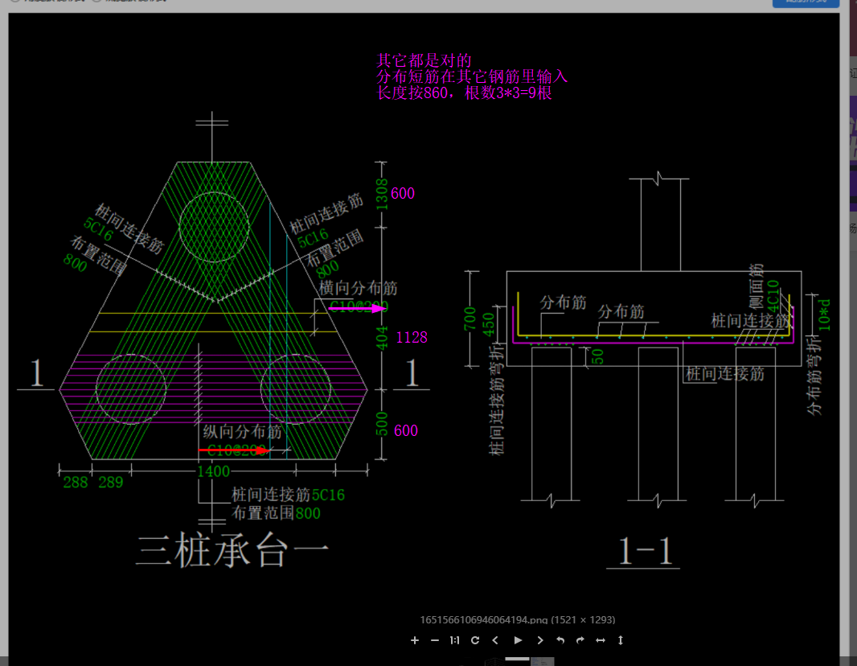Viewport: 857px width, 666px height.
Task: Click the section title 1-1
Action: coord(644,551)
